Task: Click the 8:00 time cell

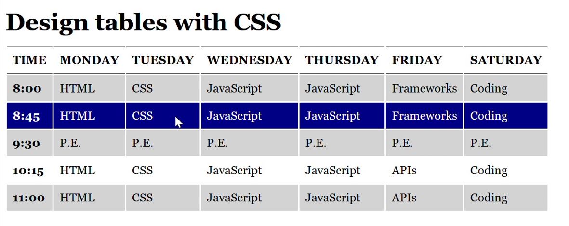Action: pyautogui.click(x=27, y=89)
